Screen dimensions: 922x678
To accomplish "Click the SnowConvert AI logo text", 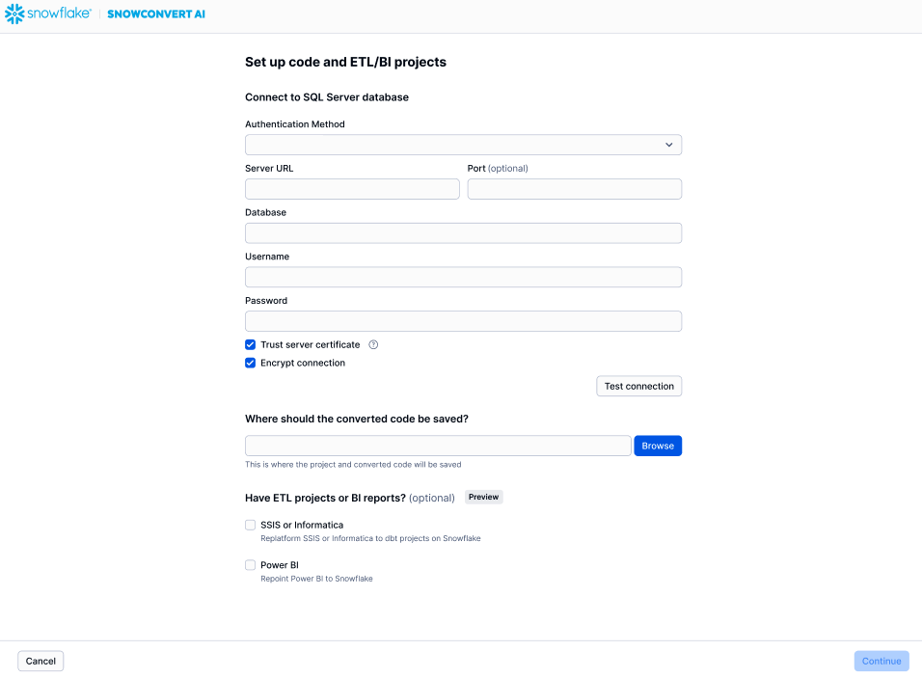I will tap(156, 14).
